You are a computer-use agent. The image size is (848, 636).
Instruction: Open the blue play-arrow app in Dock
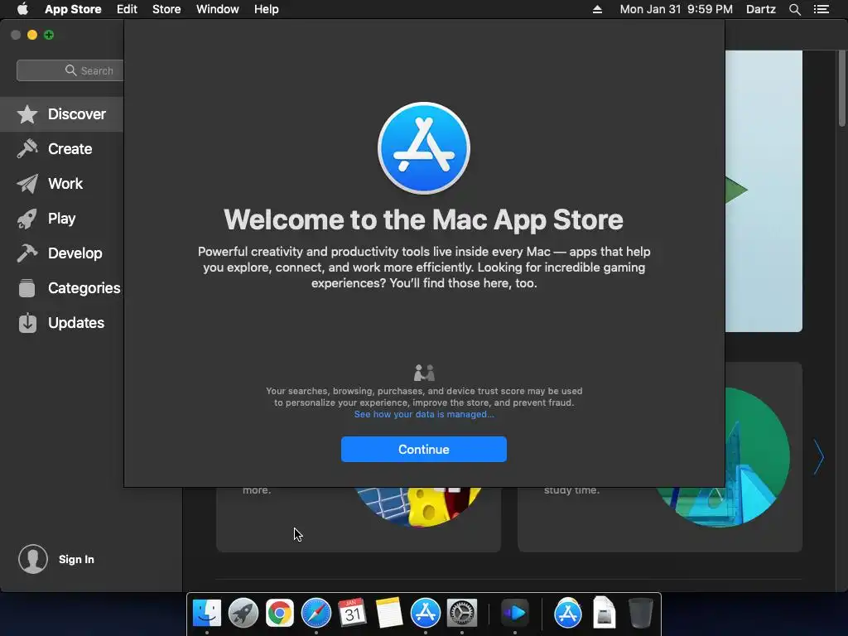coord(515,613)
